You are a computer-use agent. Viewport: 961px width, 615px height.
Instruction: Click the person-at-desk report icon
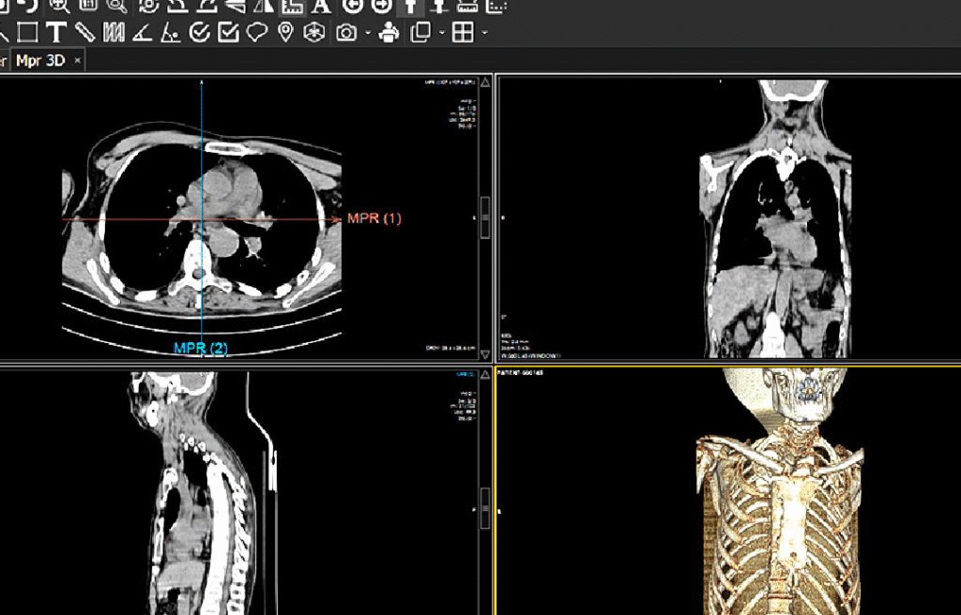389,33
